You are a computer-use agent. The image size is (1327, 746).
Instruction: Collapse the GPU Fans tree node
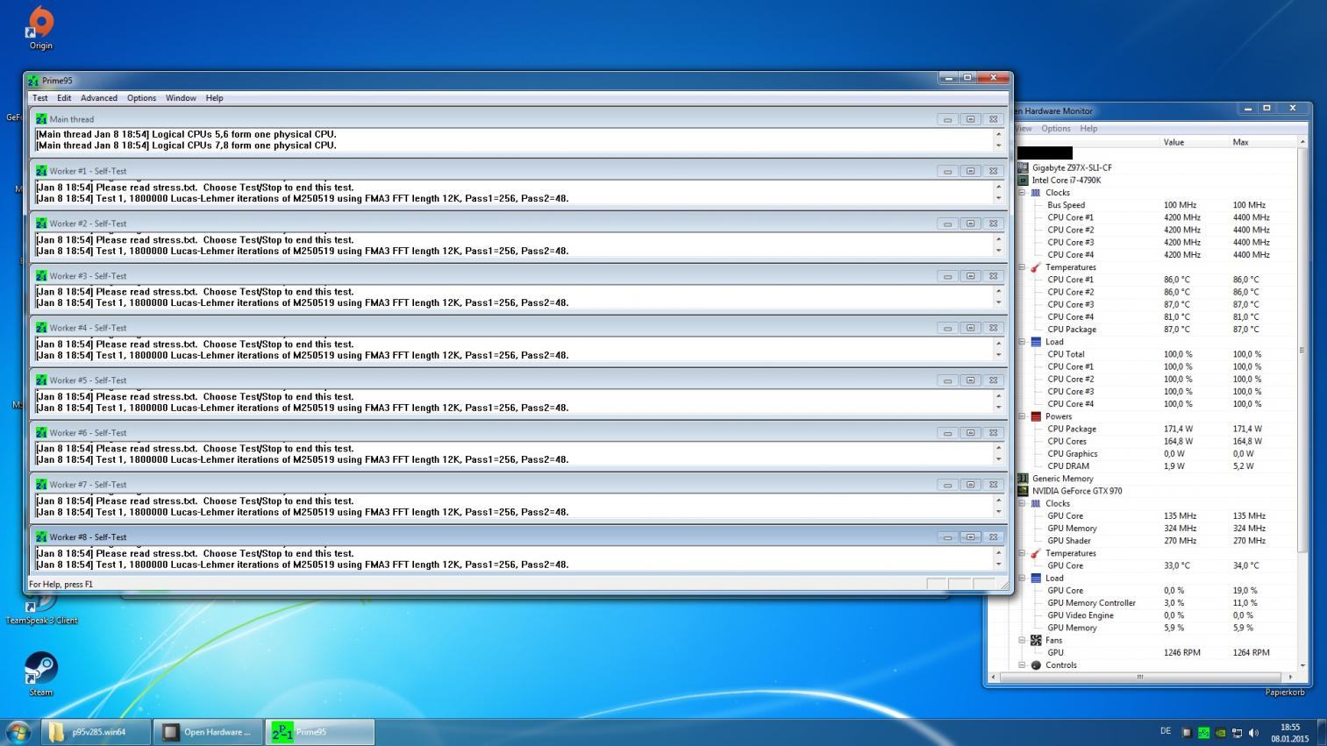(1022, 640)
